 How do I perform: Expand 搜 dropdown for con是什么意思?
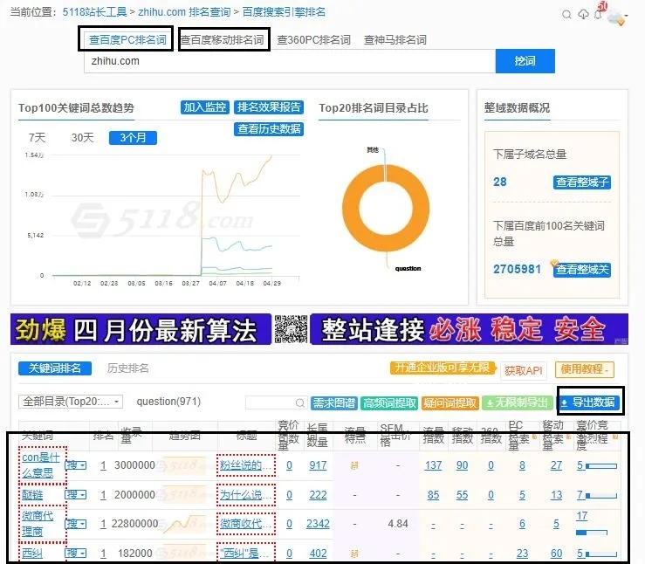click(x=76, y=465)
